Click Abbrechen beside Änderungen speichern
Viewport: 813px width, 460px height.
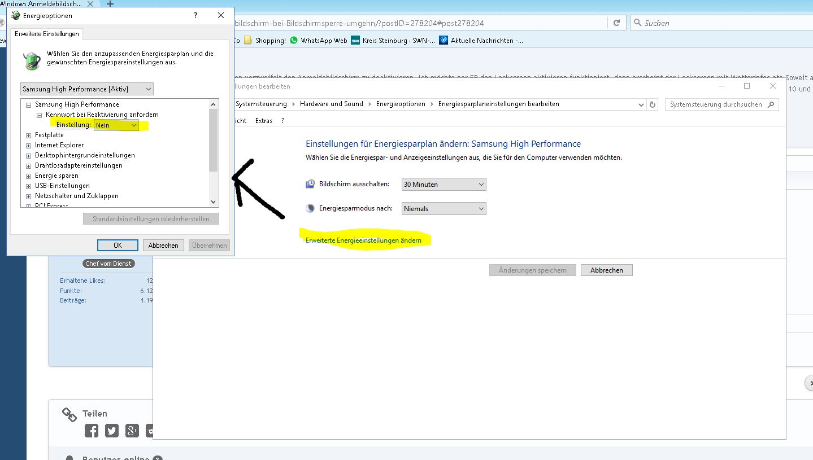click(x=607, y=270)
